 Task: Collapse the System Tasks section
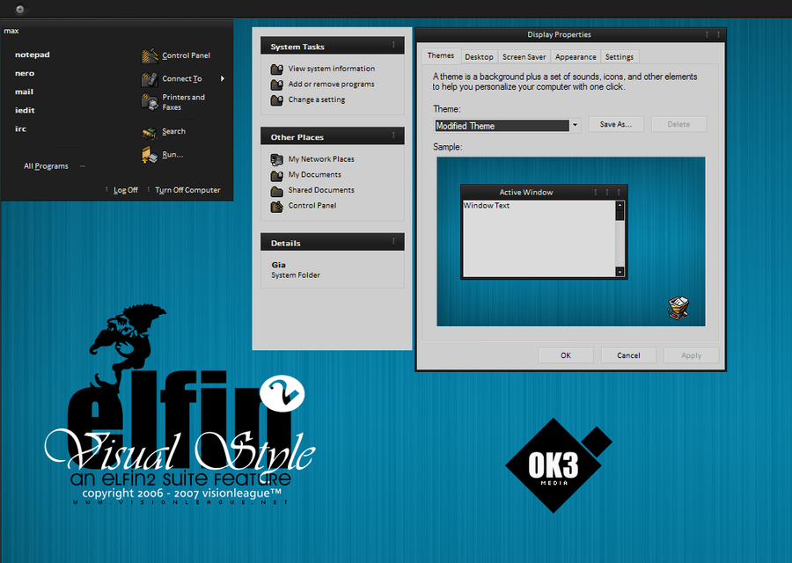click(x=394, y=46)
